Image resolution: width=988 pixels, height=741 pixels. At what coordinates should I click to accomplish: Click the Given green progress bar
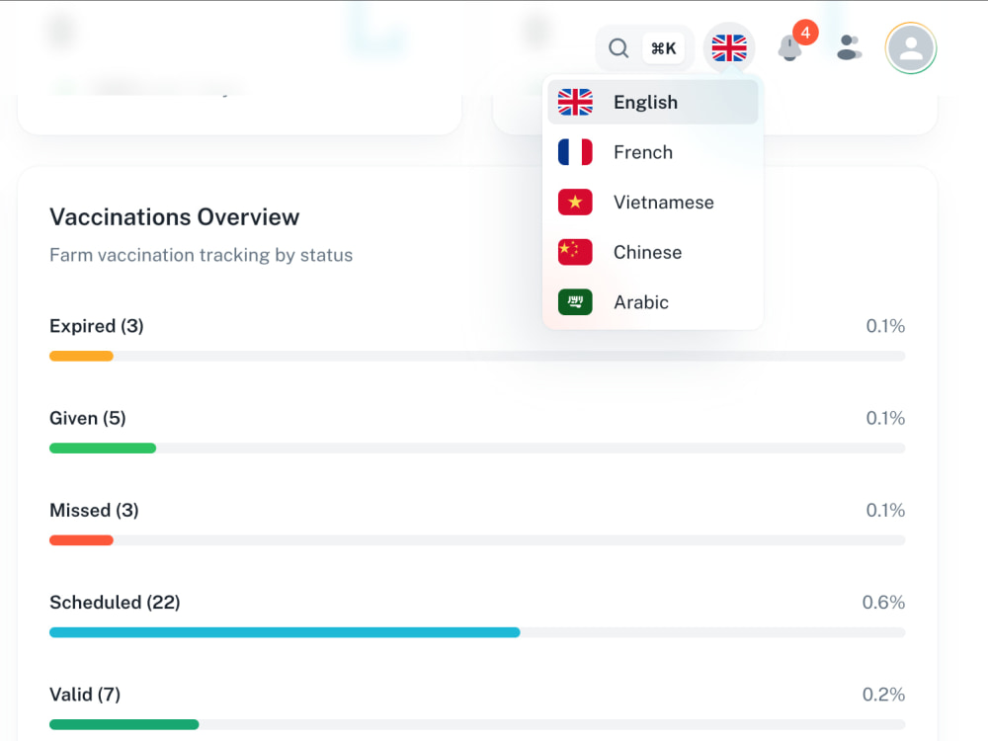(x=103, y=448)
